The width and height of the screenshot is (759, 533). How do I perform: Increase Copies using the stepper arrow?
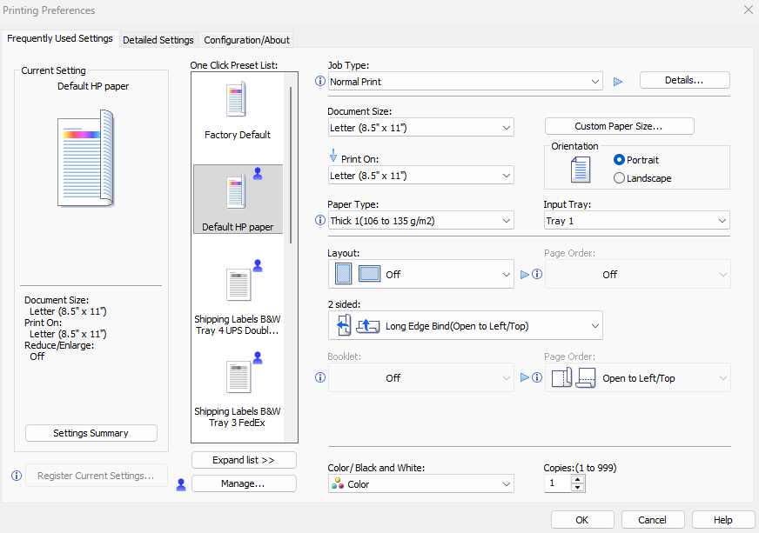577,479
